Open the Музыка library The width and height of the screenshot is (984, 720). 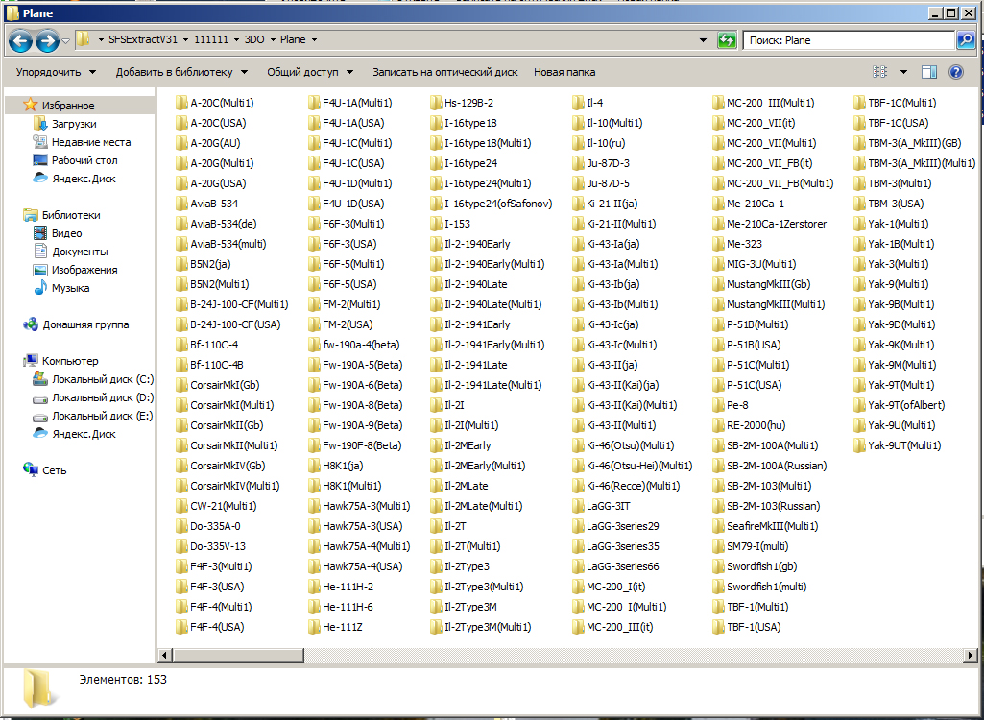70,287
